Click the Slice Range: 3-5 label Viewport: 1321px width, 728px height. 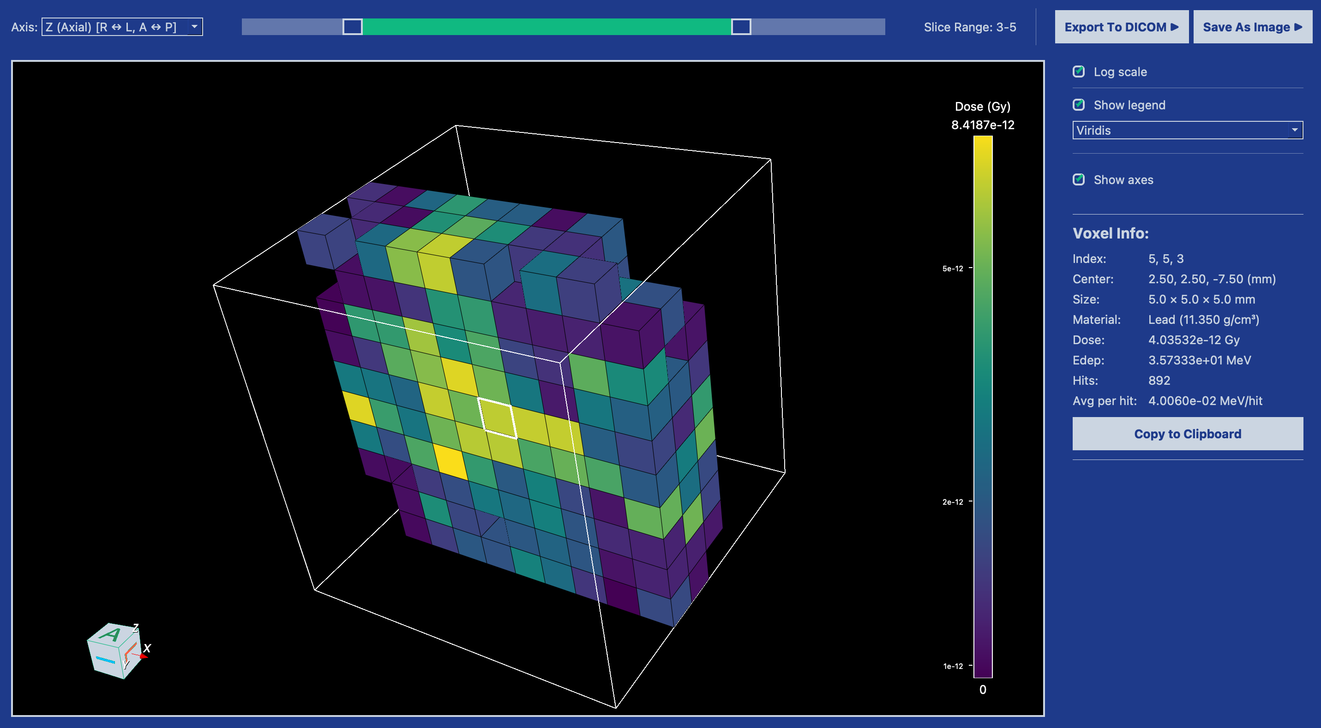click(970, 27)
